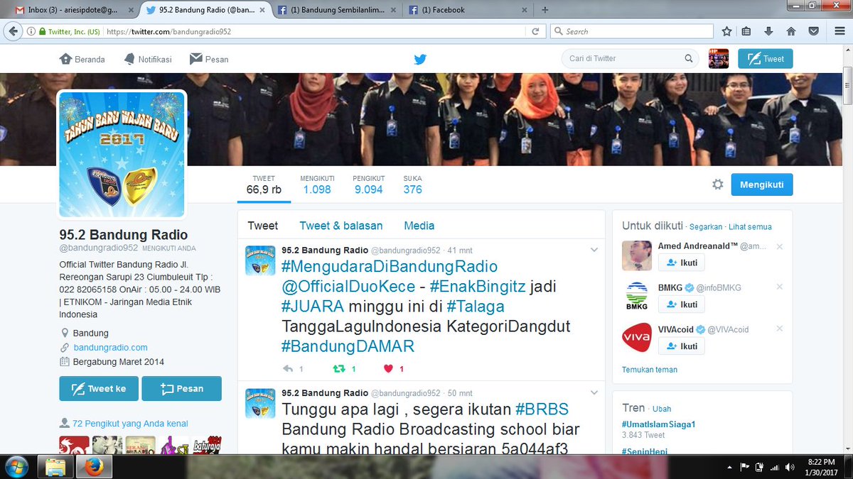Image resolution: width=853 pixels, height=479 pixels.
Task: Bookmark this page with the star icon
Action: click(x=726, y=31)
